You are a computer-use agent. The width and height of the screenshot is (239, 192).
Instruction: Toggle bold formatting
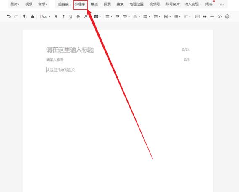coord(56,17)
